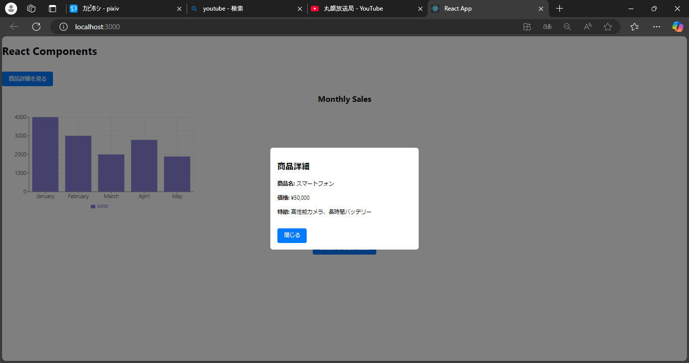The image size is (689, 363).
Task: Reload the localhost:3000 page
Action: (36, 26)
